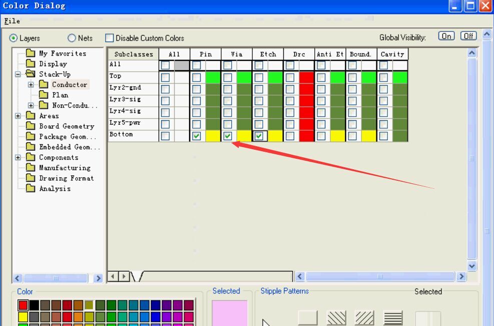
Task: Click left arrow of grid horizontal scrollbar
Action: 300,276
